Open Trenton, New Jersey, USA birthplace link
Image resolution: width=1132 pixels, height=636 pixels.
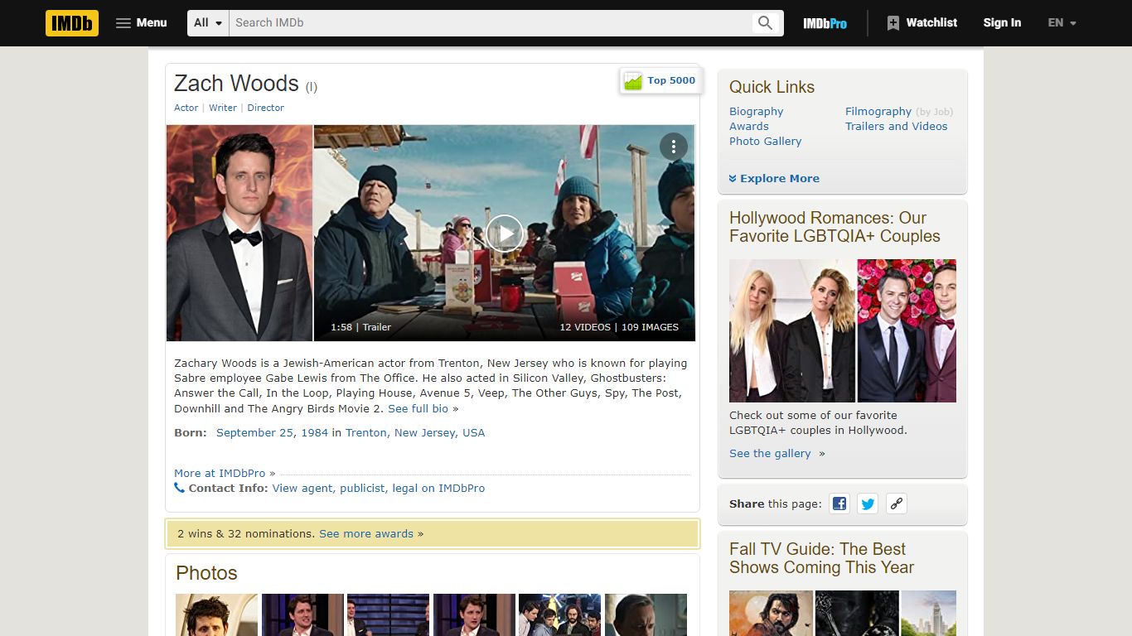tap(415, 432)
